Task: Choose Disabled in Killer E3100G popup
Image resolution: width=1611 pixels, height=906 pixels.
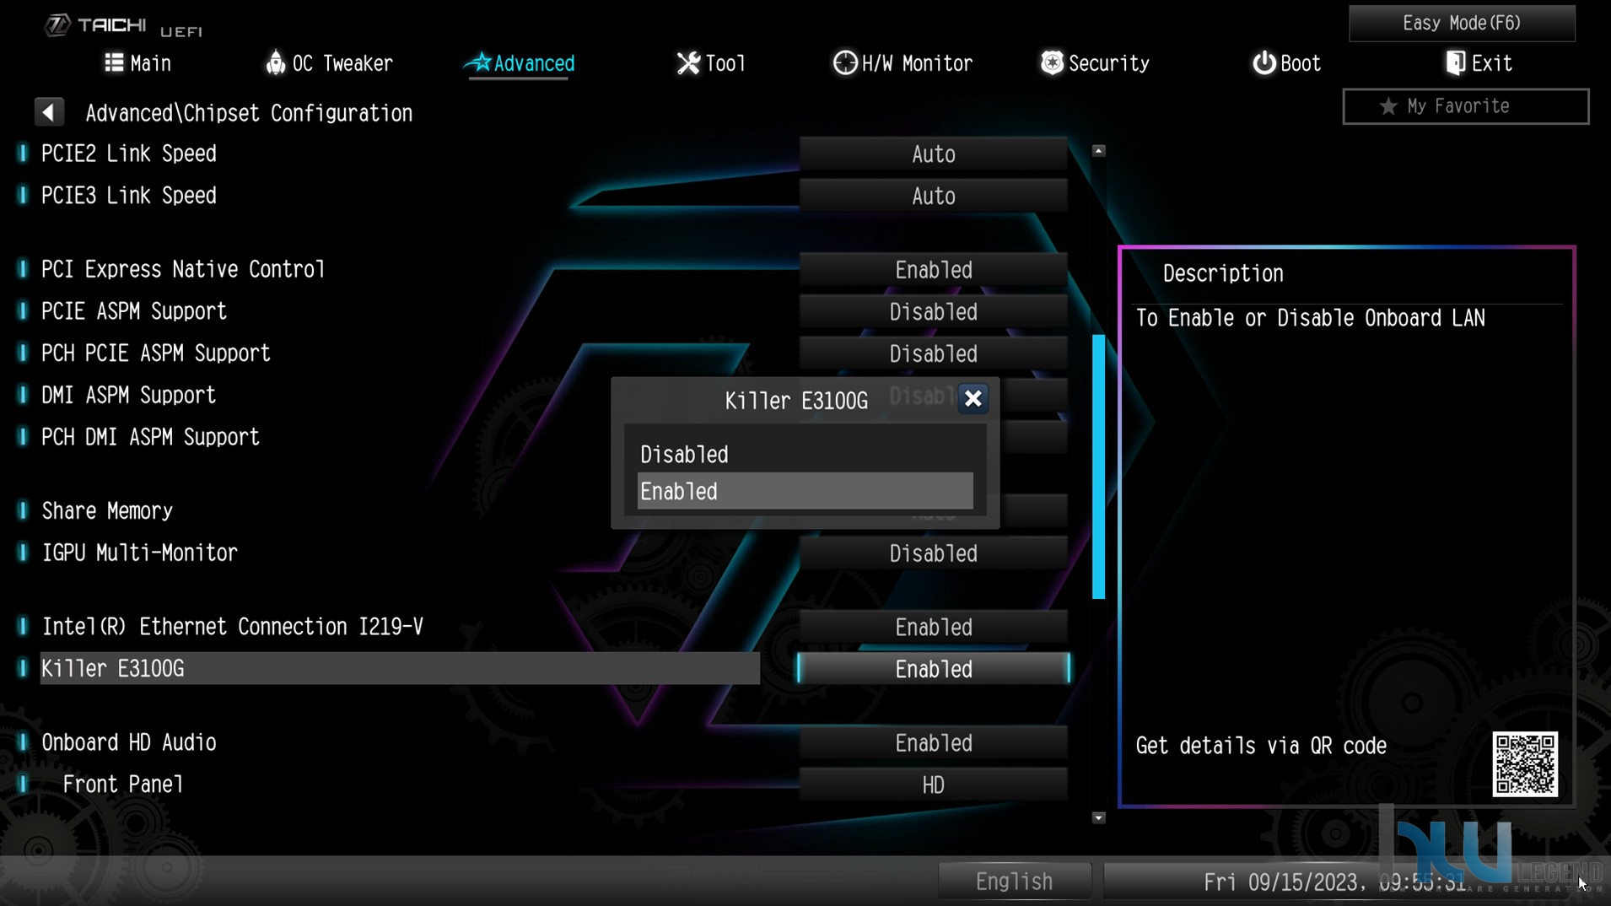Action: (805, 455)
